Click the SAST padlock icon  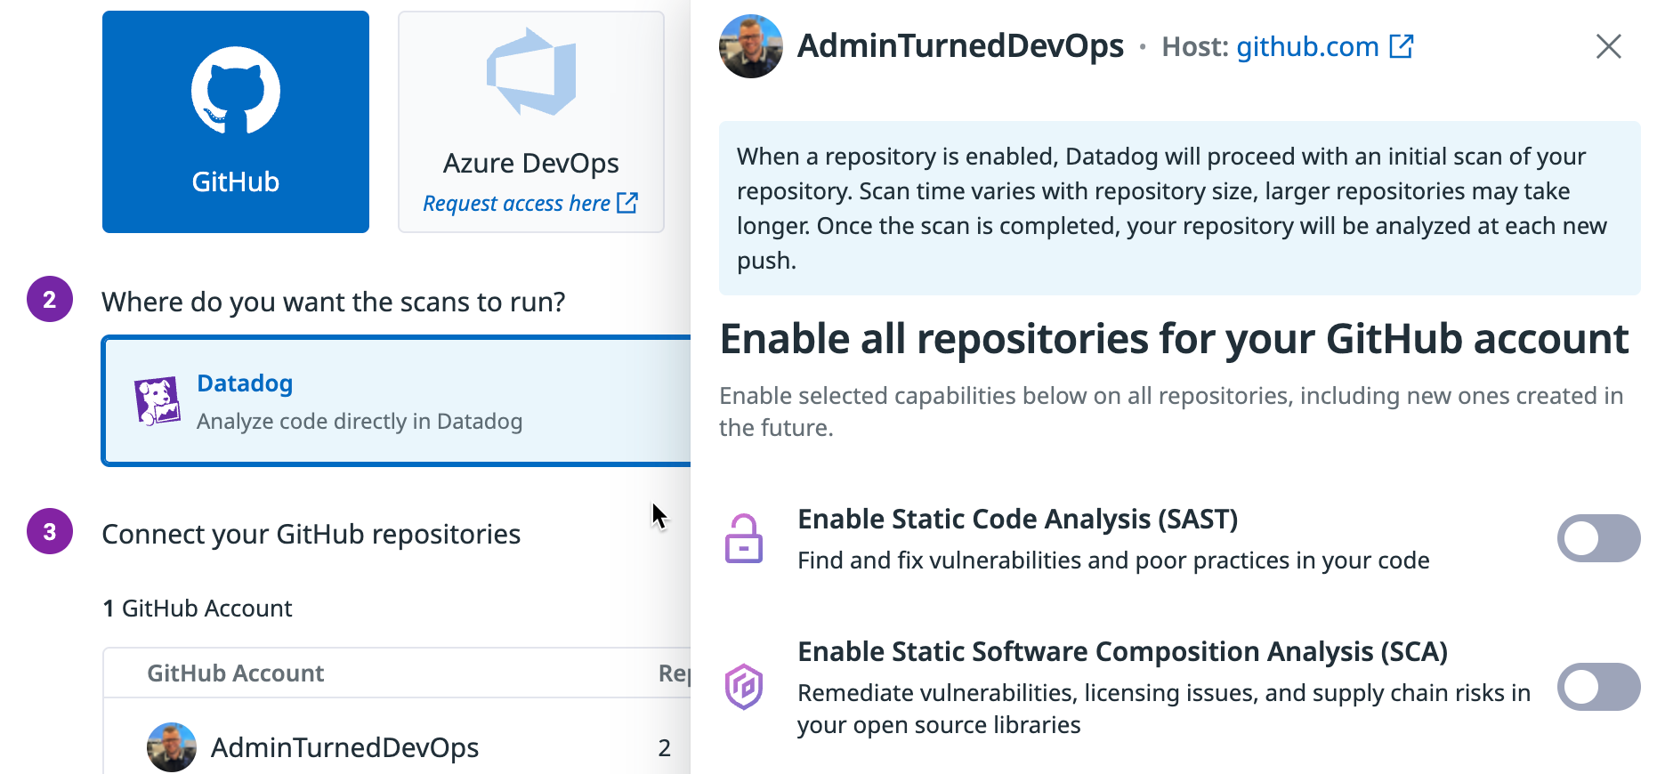(744, 538)
